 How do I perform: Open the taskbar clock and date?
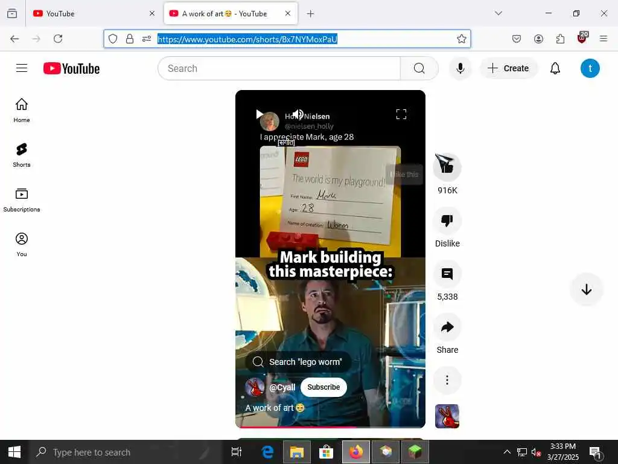(x=563, y=452)
